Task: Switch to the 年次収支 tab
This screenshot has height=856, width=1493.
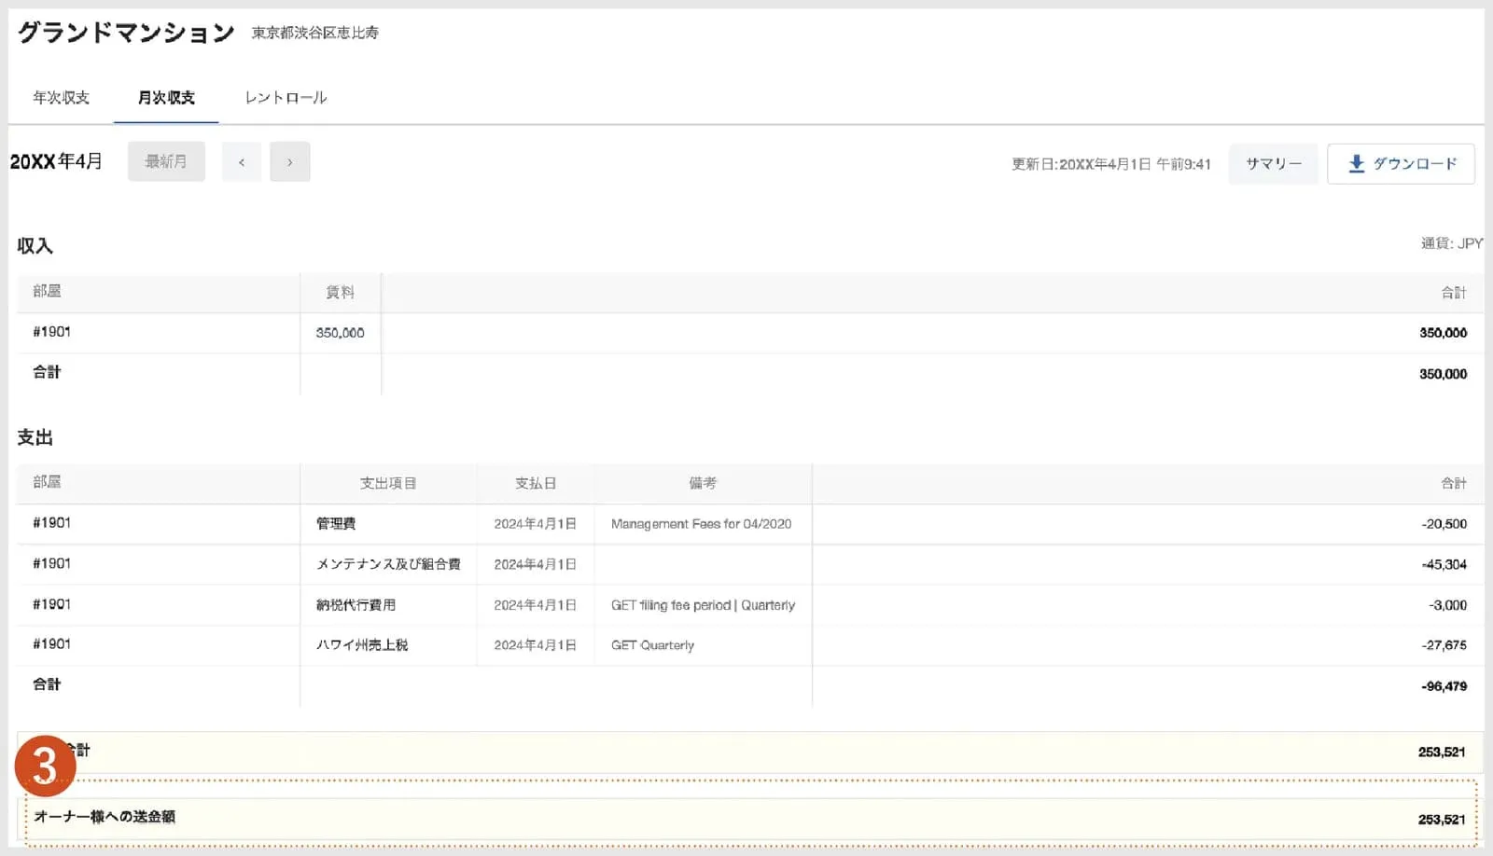Action: click(61, 98)
